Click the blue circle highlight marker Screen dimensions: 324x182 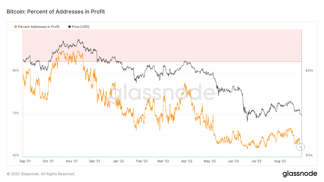(x=300, y=147)
